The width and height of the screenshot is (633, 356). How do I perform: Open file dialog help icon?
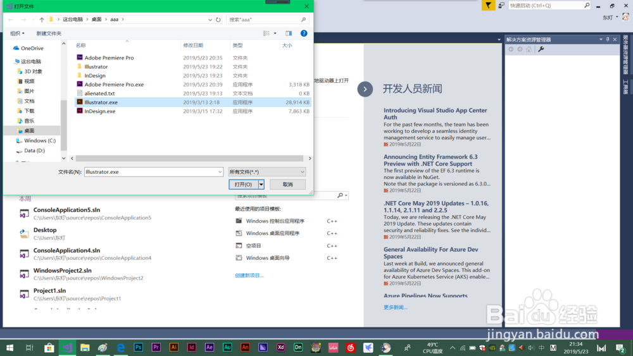point(304,34)
